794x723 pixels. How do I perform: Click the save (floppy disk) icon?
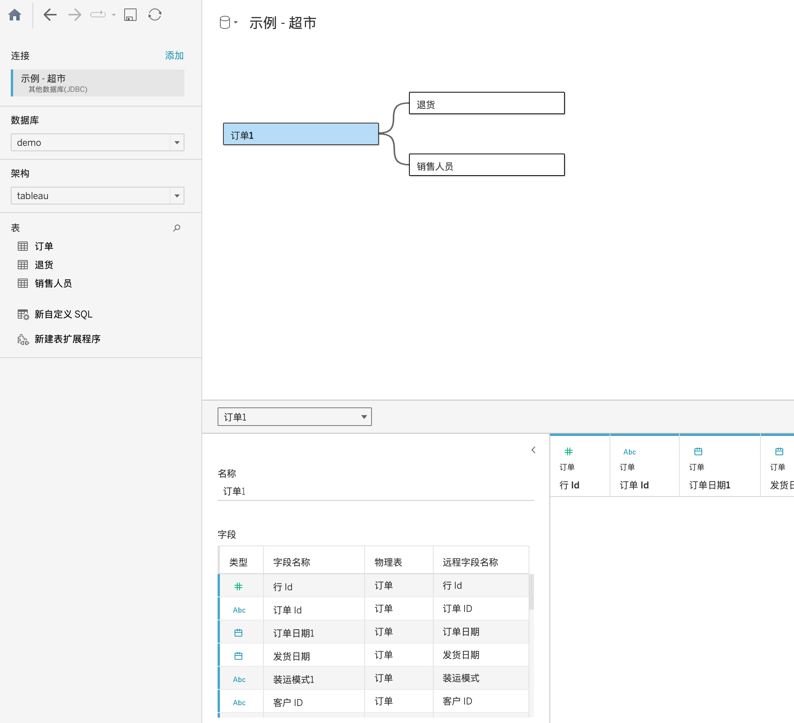(130, 15)
